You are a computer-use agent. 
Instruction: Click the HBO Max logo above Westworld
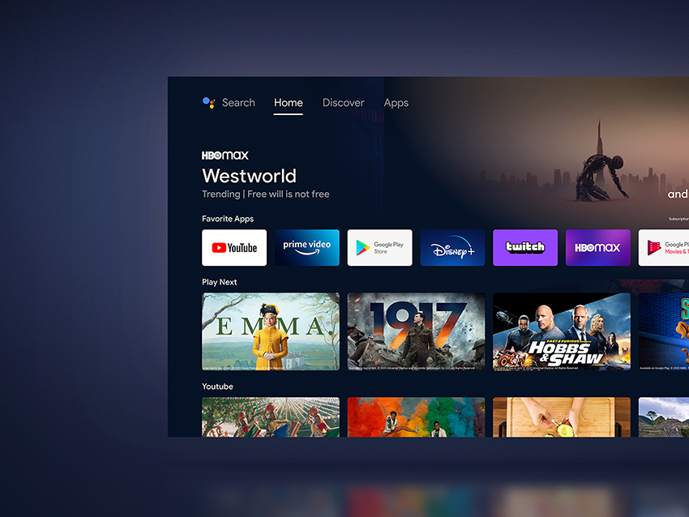(x=225, y=155)
